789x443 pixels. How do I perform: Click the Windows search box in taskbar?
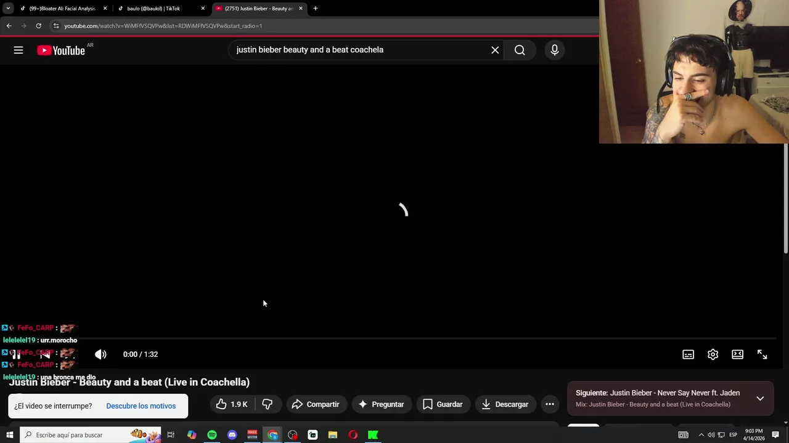coord(91,435)
